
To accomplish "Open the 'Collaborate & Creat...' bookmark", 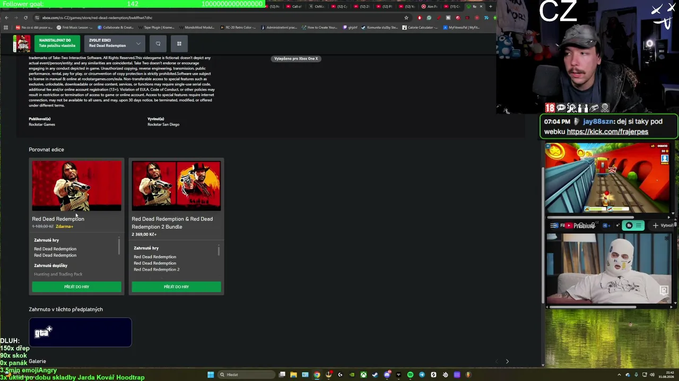I will 115,27.
